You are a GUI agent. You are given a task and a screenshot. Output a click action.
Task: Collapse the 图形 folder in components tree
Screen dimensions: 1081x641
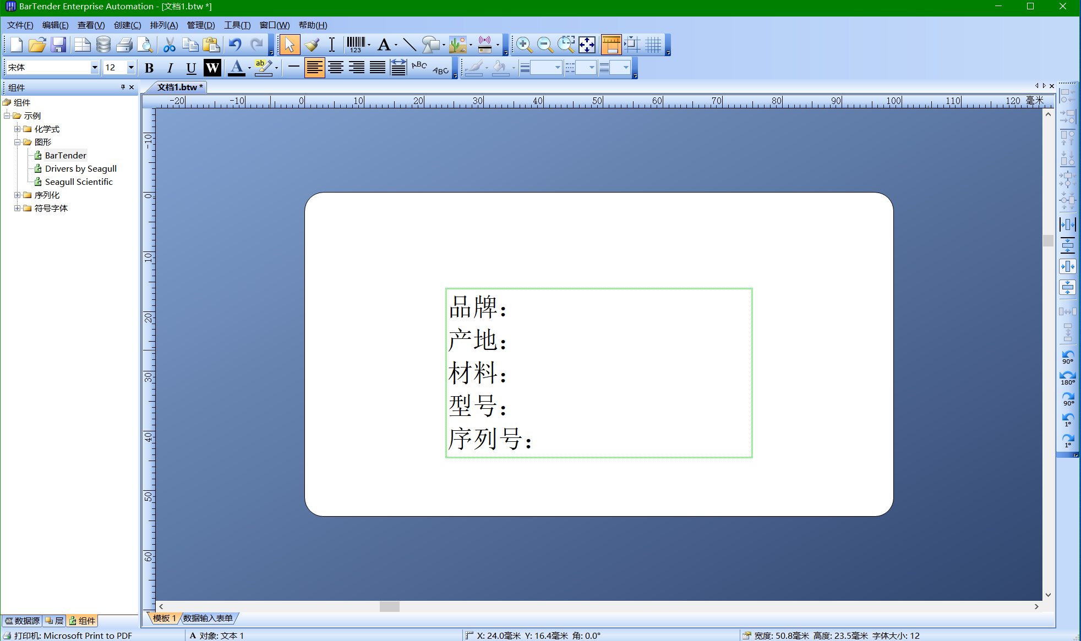(x=17, y=142)
